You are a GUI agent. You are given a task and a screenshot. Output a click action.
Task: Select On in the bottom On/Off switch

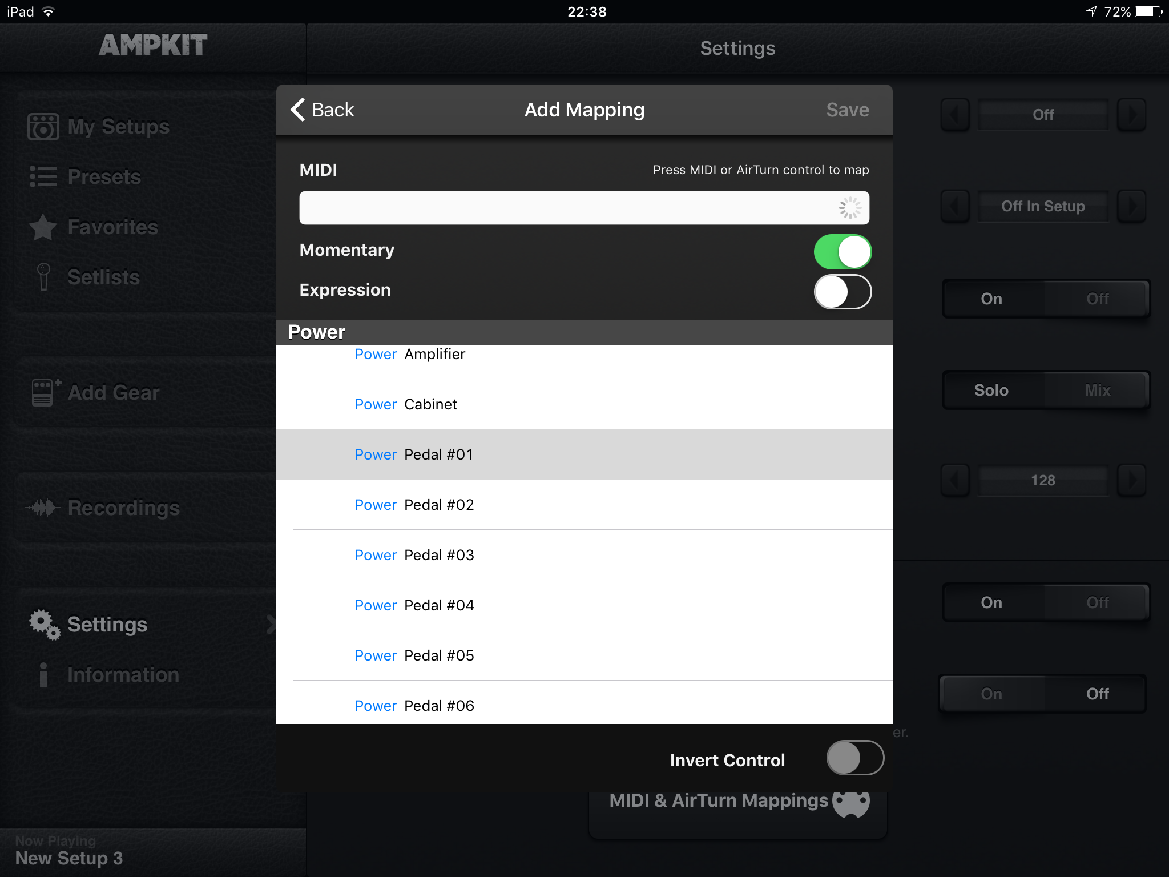tap(992, 694)
